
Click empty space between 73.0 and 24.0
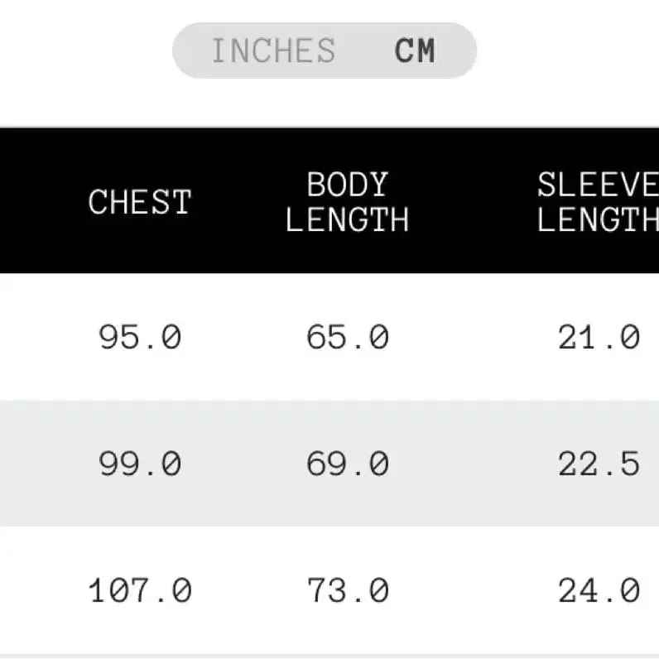pyautogui.click(x=472, y=591)
